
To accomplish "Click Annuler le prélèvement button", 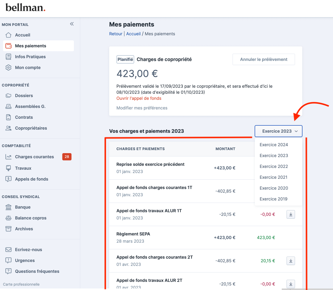I will 264,59.
